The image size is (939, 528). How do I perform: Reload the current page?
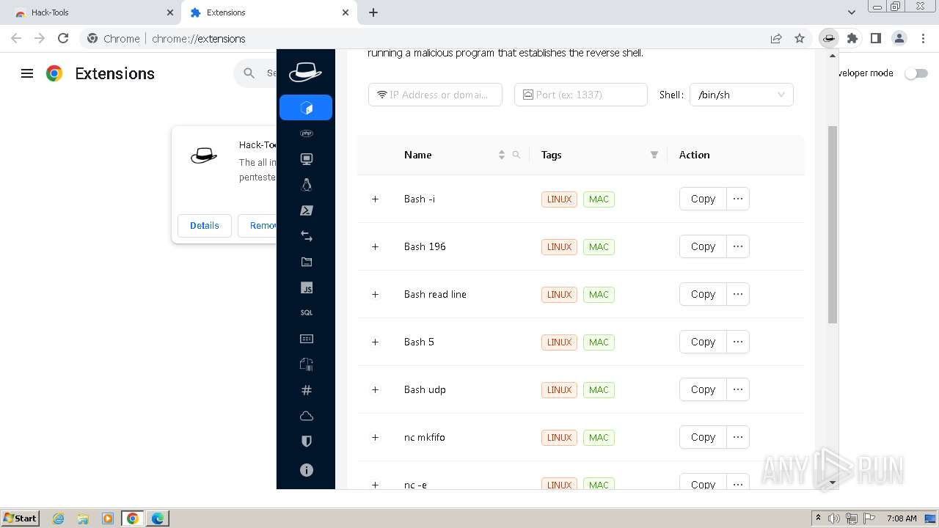pyautogui.click(x=63, y=38)
